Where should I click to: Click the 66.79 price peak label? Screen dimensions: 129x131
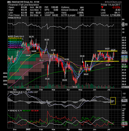(x=31, y=37)
